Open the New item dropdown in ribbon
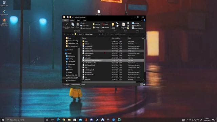 coord(117,23)
